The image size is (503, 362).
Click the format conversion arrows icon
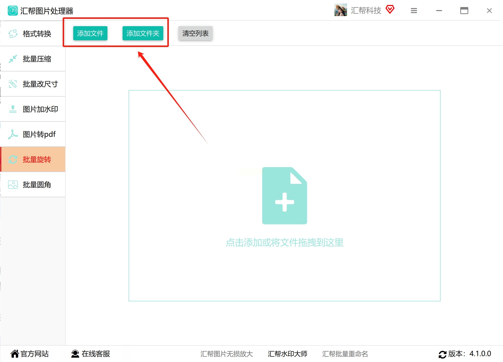(13, 33)
